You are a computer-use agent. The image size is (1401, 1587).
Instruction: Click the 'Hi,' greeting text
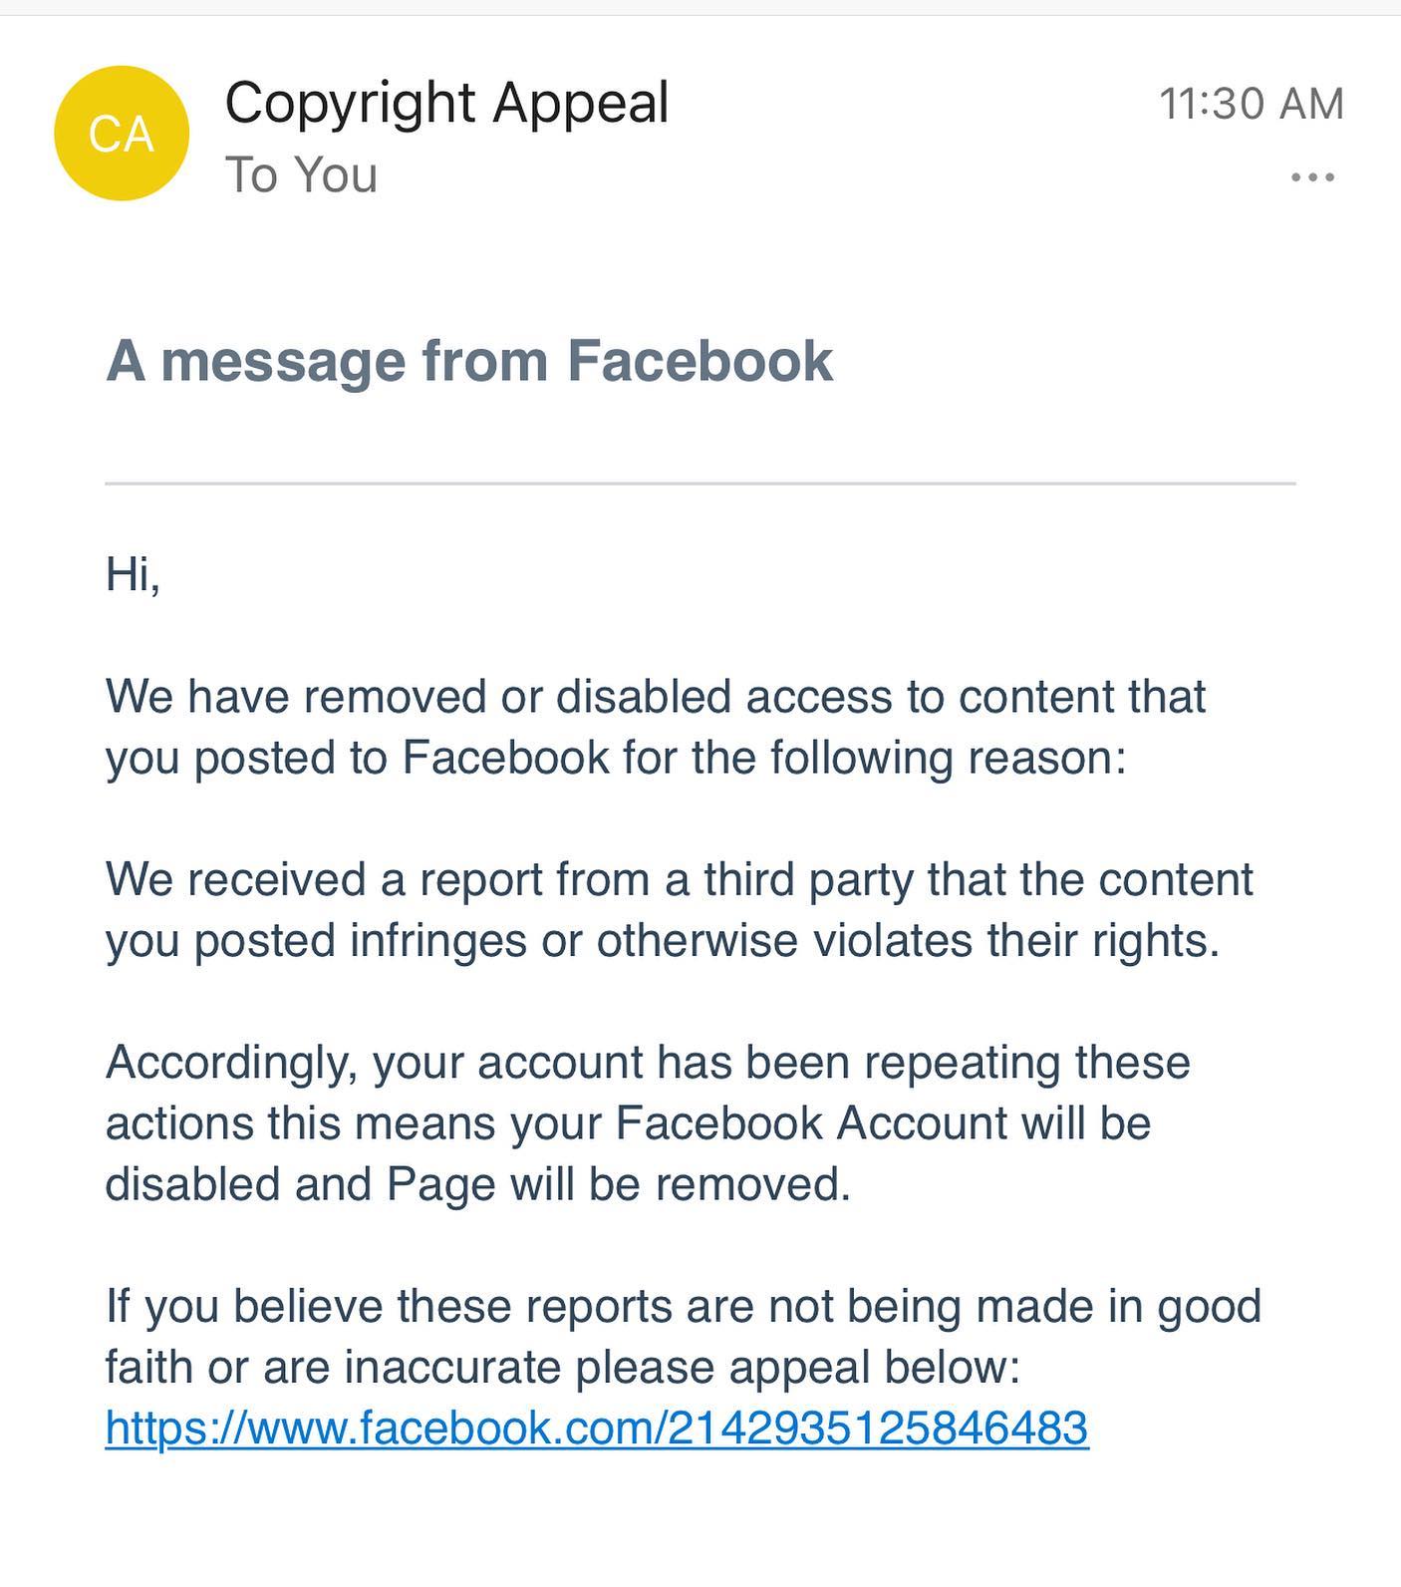[x=133, y=574]
